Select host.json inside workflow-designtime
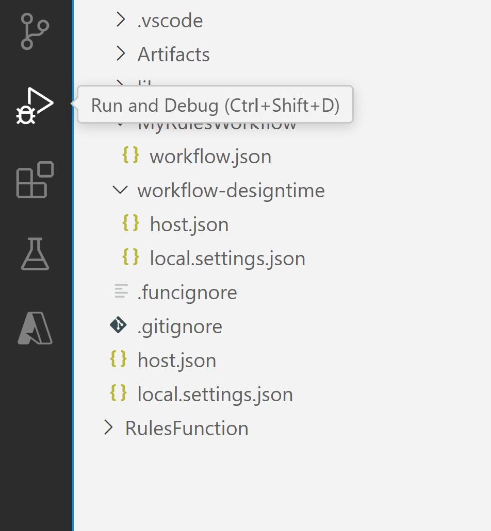 click(x=189, y=224)
